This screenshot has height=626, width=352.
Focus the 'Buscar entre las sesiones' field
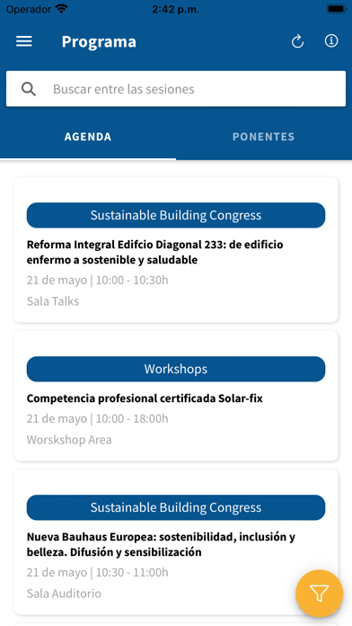[x=176, y=89]
